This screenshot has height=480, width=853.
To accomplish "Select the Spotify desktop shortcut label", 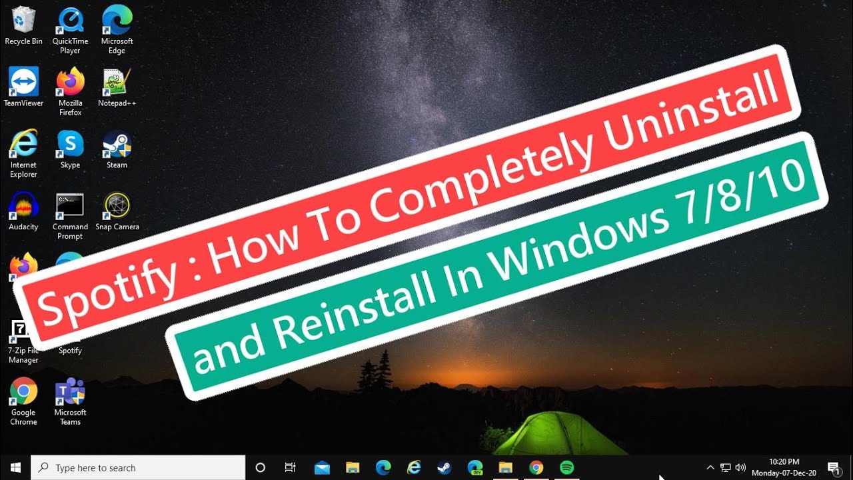I will click(70, 351).
